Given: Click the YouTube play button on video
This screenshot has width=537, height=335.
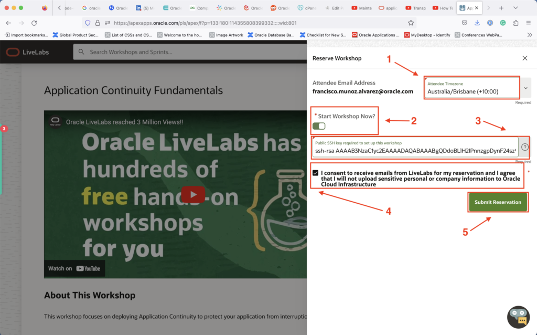Looking at the screenshot, I should tap(194, 194).
